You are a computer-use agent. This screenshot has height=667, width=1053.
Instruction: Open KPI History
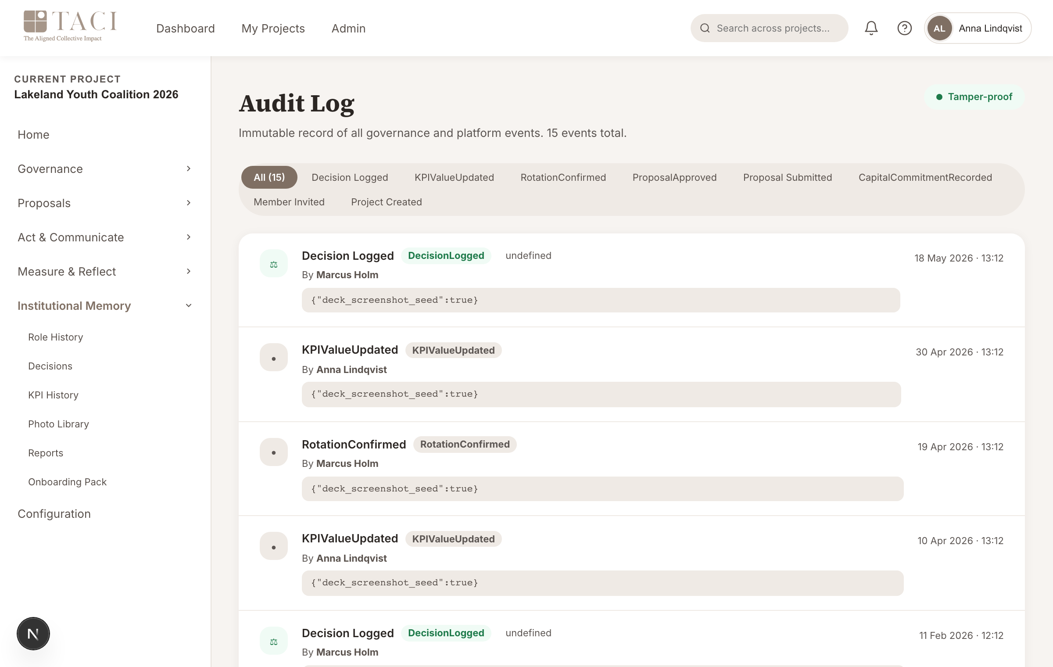(53, 395)
